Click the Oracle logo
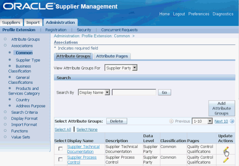 point(28,6)
